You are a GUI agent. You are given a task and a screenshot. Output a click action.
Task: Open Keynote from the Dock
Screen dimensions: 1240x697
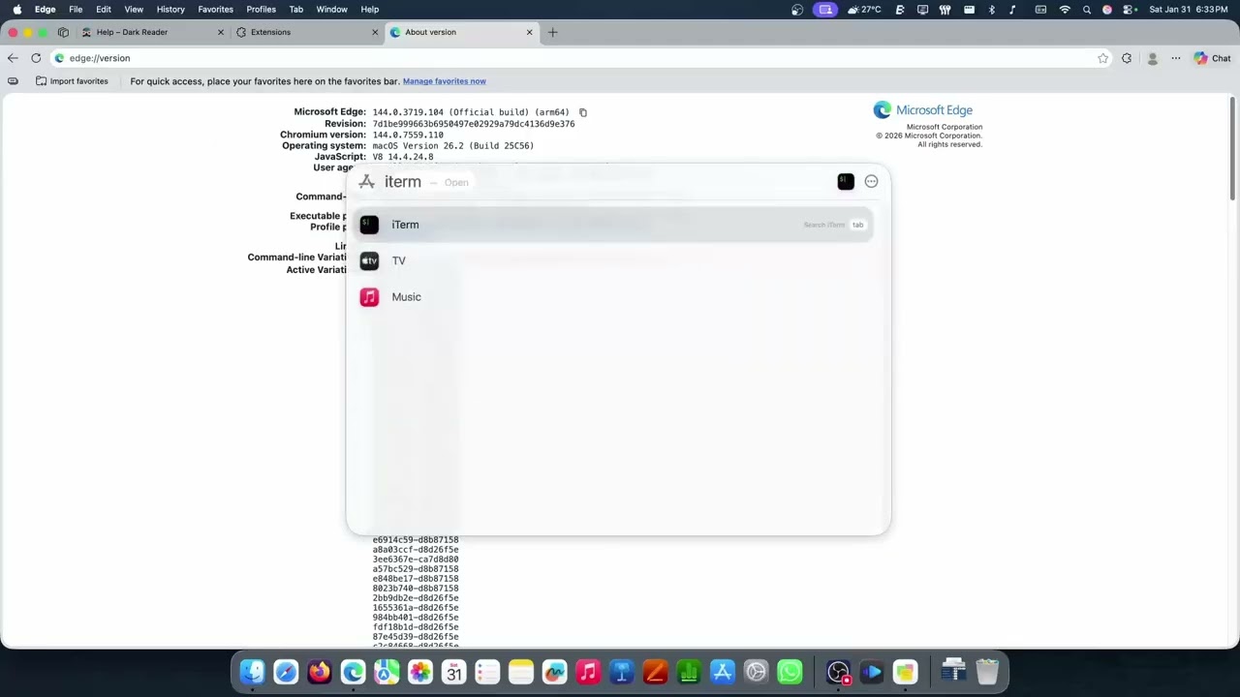click(x=622, y=671)
